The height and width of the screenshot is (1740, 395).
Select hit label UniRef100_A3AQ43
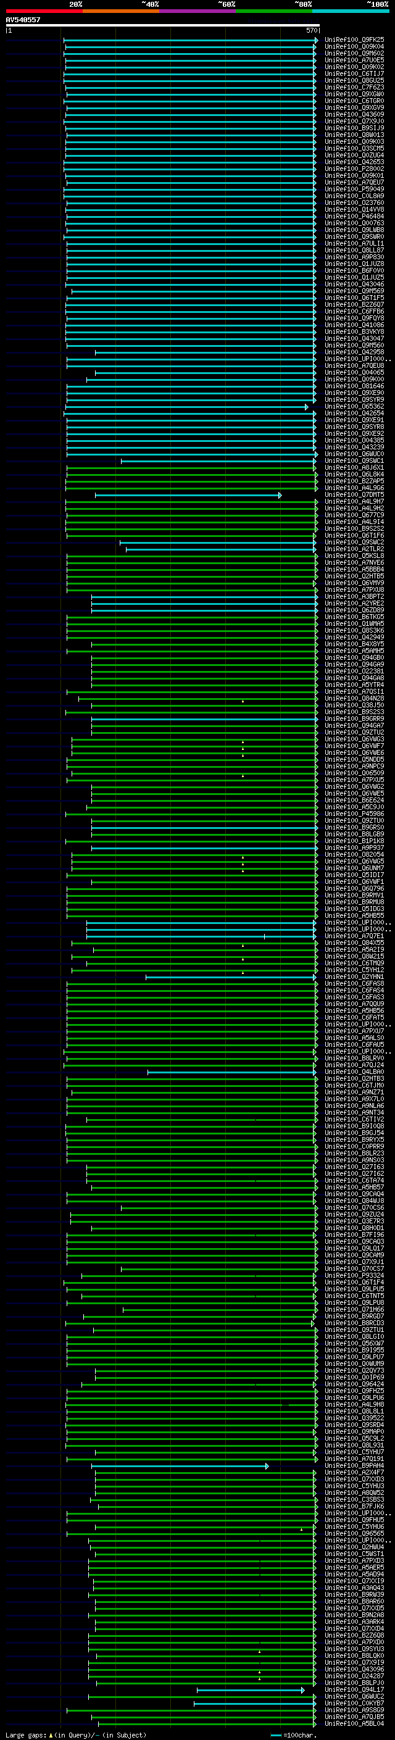pos(354,1588)
